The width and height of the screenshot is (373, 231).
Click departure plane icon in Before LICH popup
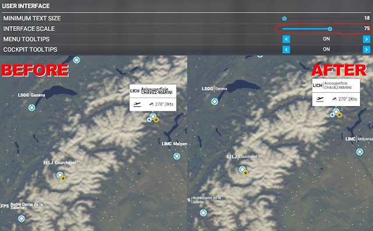point(138,104)
